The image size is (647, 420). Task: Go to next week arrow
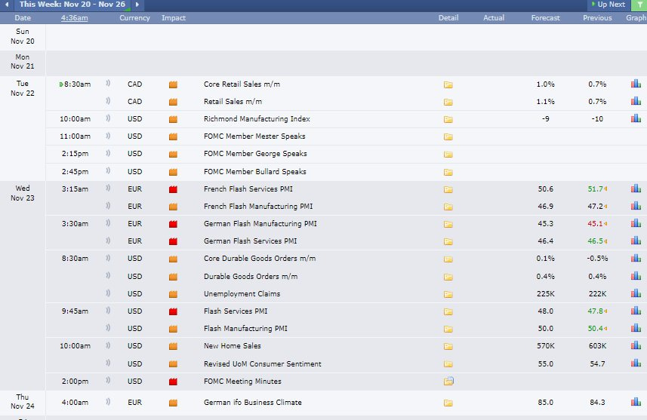(137, 5)
